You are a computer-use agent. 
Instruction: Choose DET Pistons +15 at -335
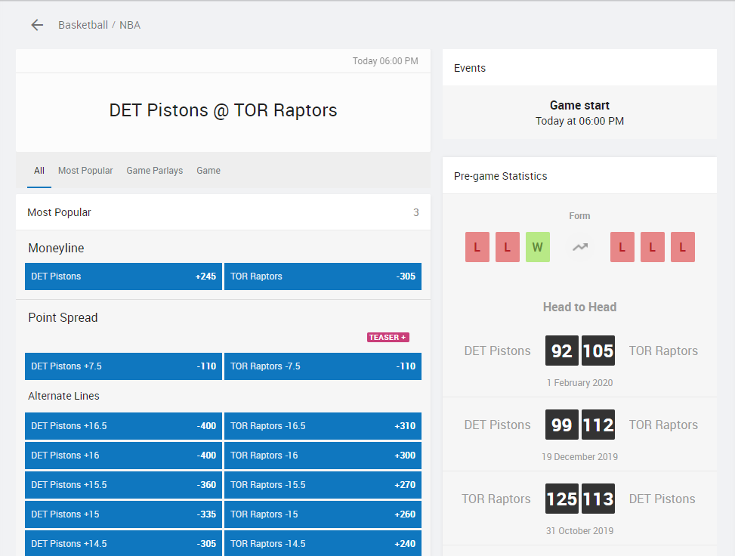click(123, 514)
